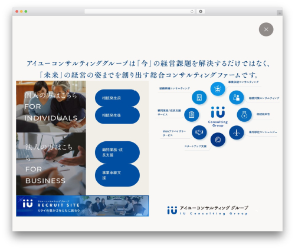Click the money bag icon for 相続税申告
The width and height of the screenshot is (295, 249).
tap(244, 115)
